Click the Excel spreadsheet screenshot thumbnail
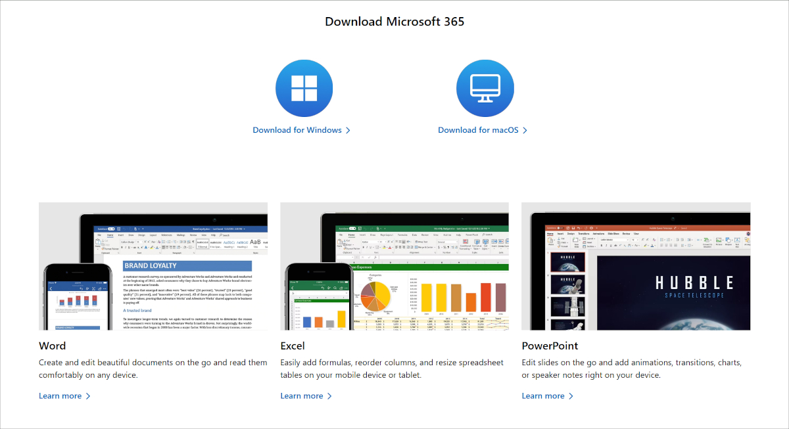789x429 pixels. (x=394, y=266)
